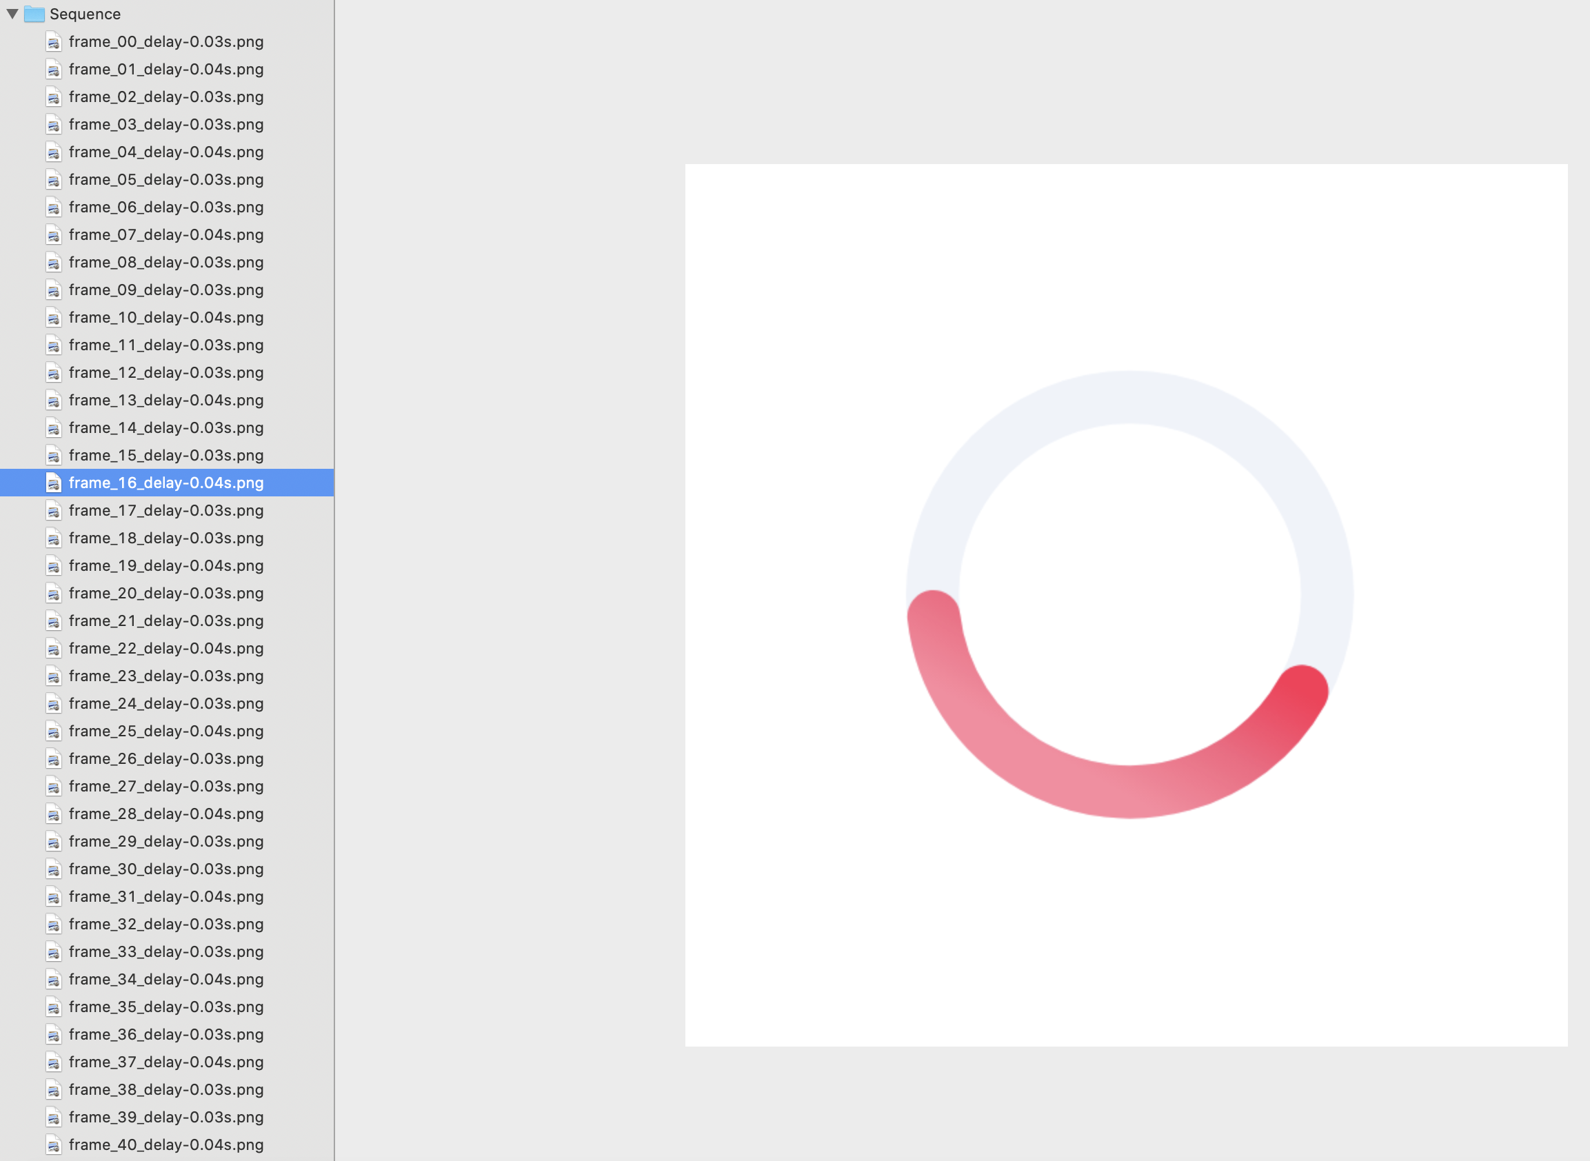Click the file icon next to frame_35_delay-0.03s.png
The width and height of the screenshot is (1590, 1161).
53,1007
